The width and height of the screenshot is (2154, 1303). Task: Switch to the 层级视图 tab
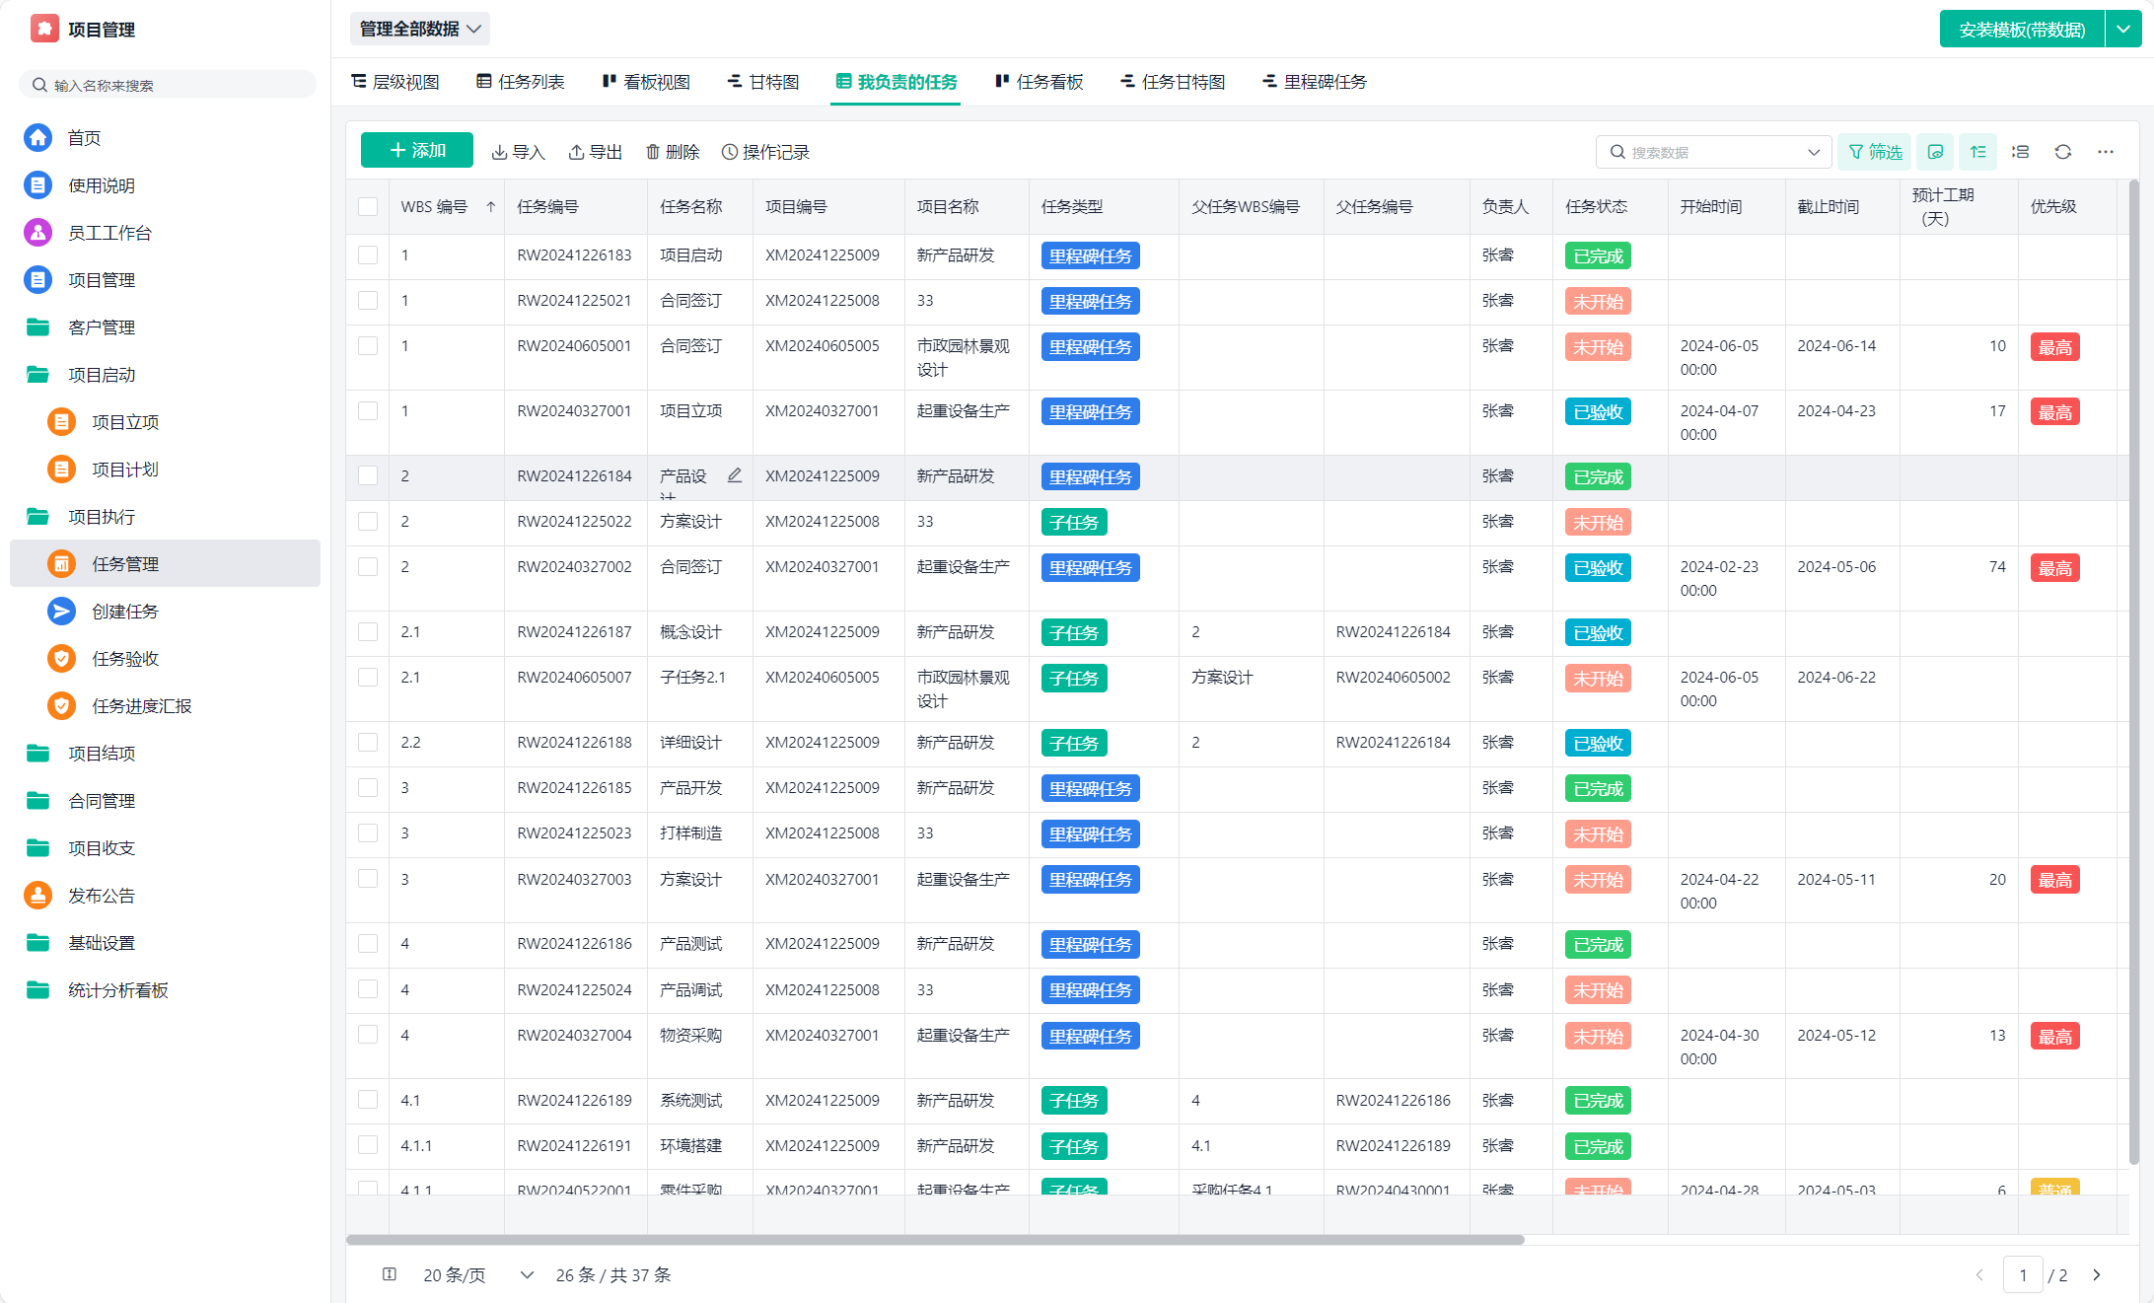tap(395, 82)
